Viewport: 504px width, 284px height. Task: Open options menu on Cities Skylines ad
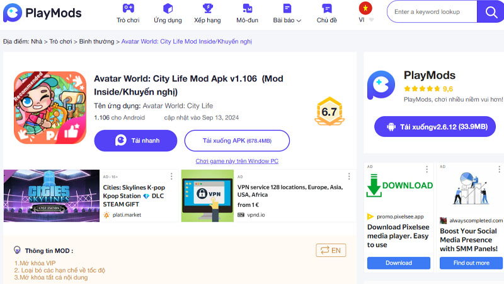(171, 177)
